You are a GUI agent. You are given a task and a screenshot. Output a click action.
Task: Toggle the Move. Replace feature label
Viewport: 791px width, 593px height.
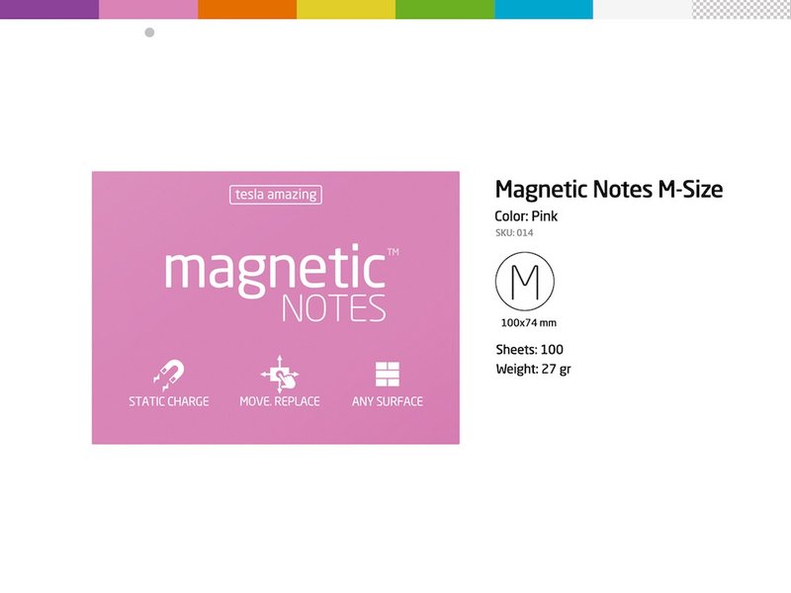pyautogui.click(x=279, y=398)
